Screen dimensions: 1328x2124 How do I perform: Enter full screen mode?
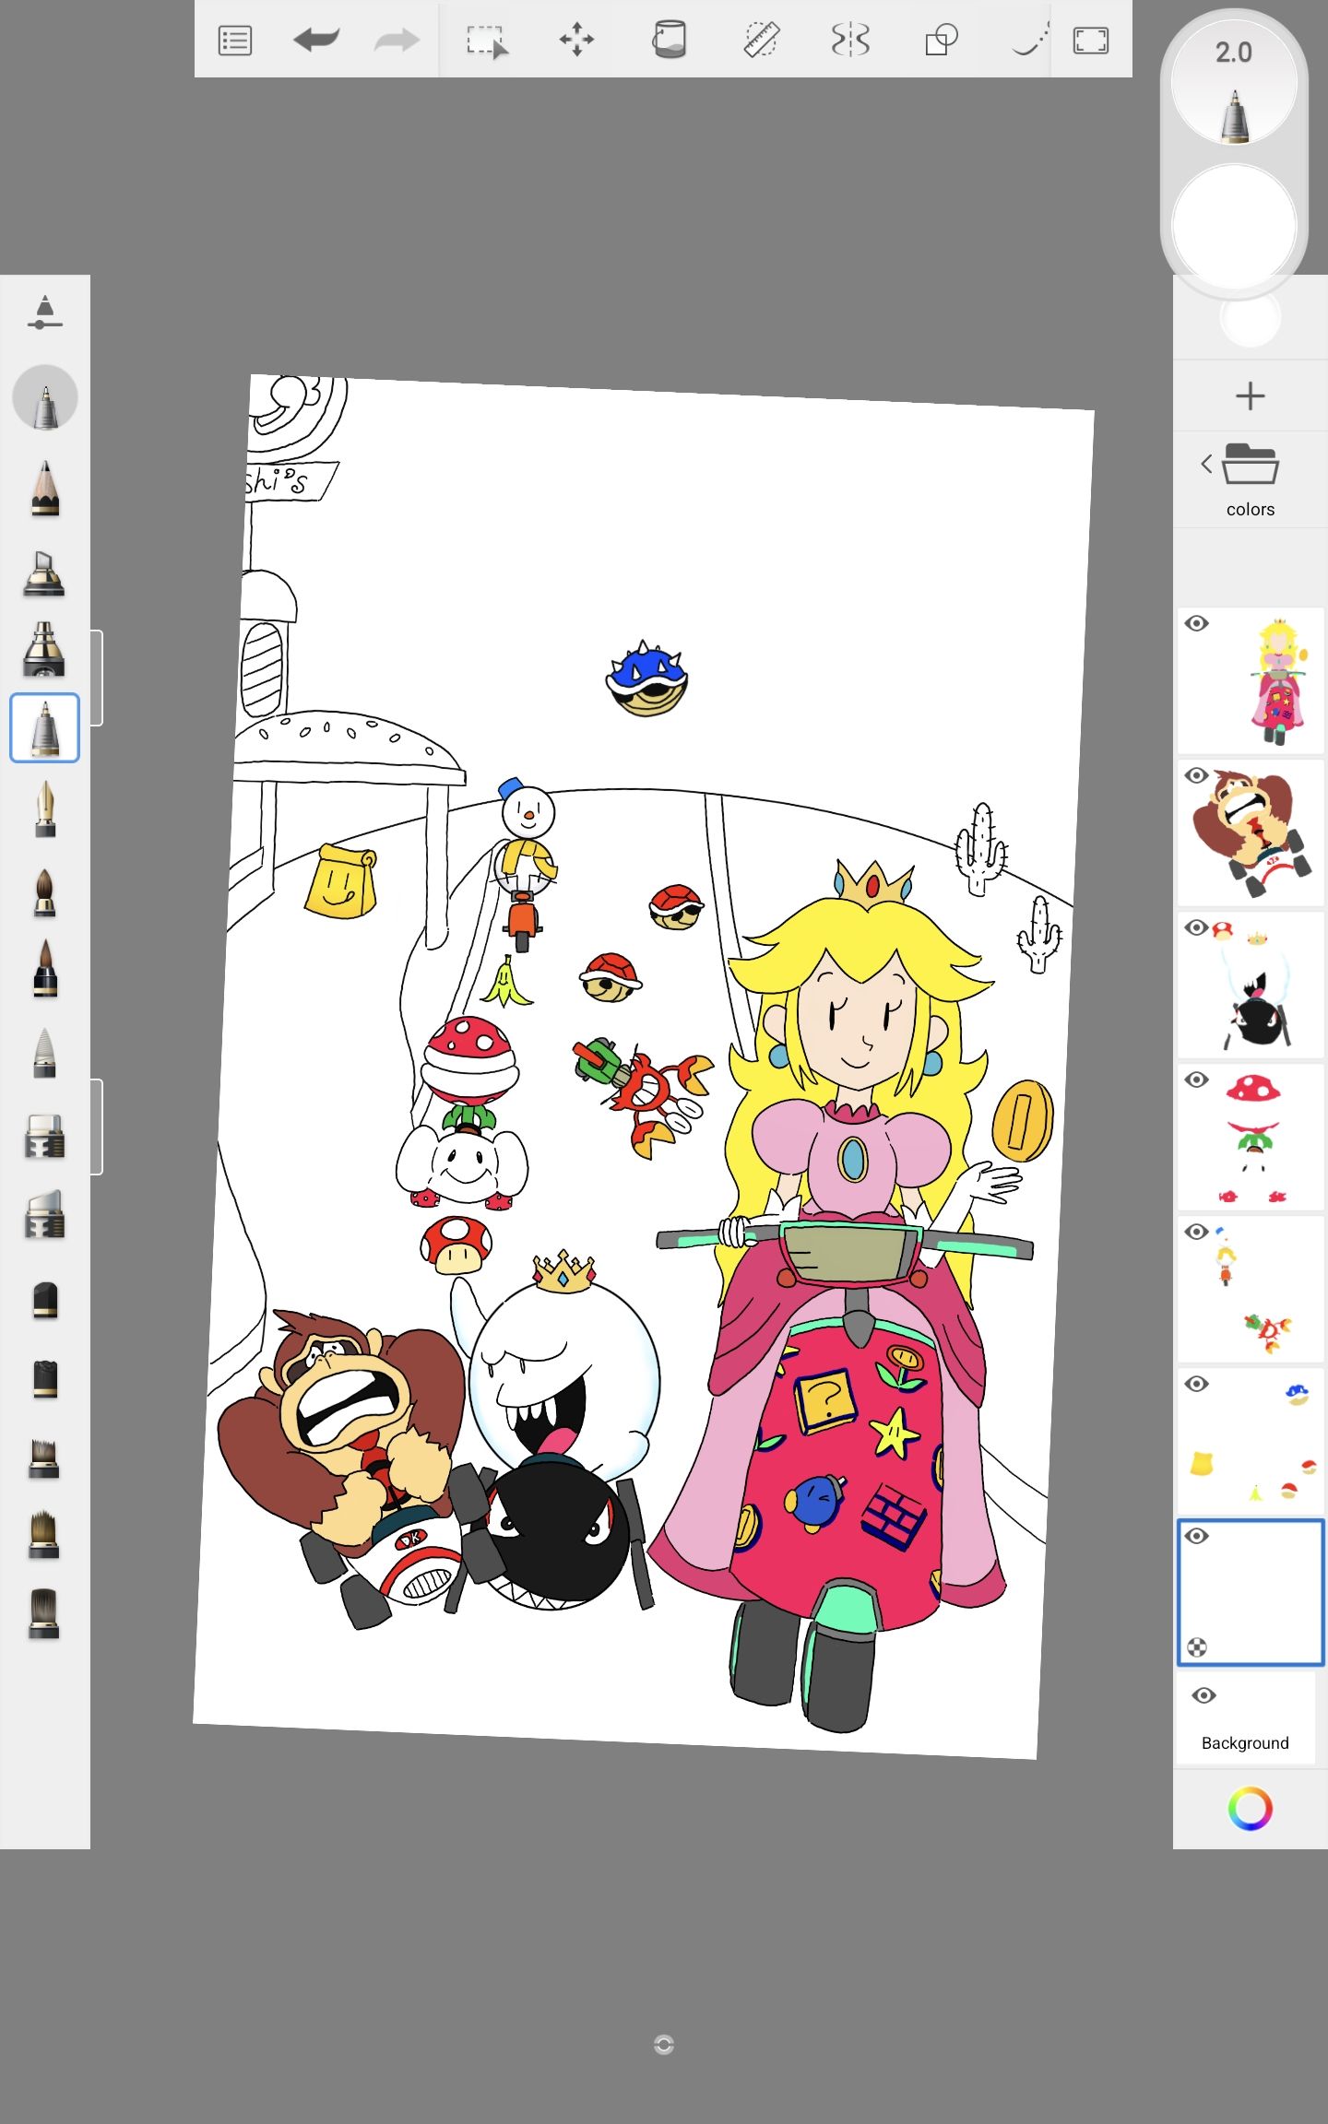tap(1091, 41)
